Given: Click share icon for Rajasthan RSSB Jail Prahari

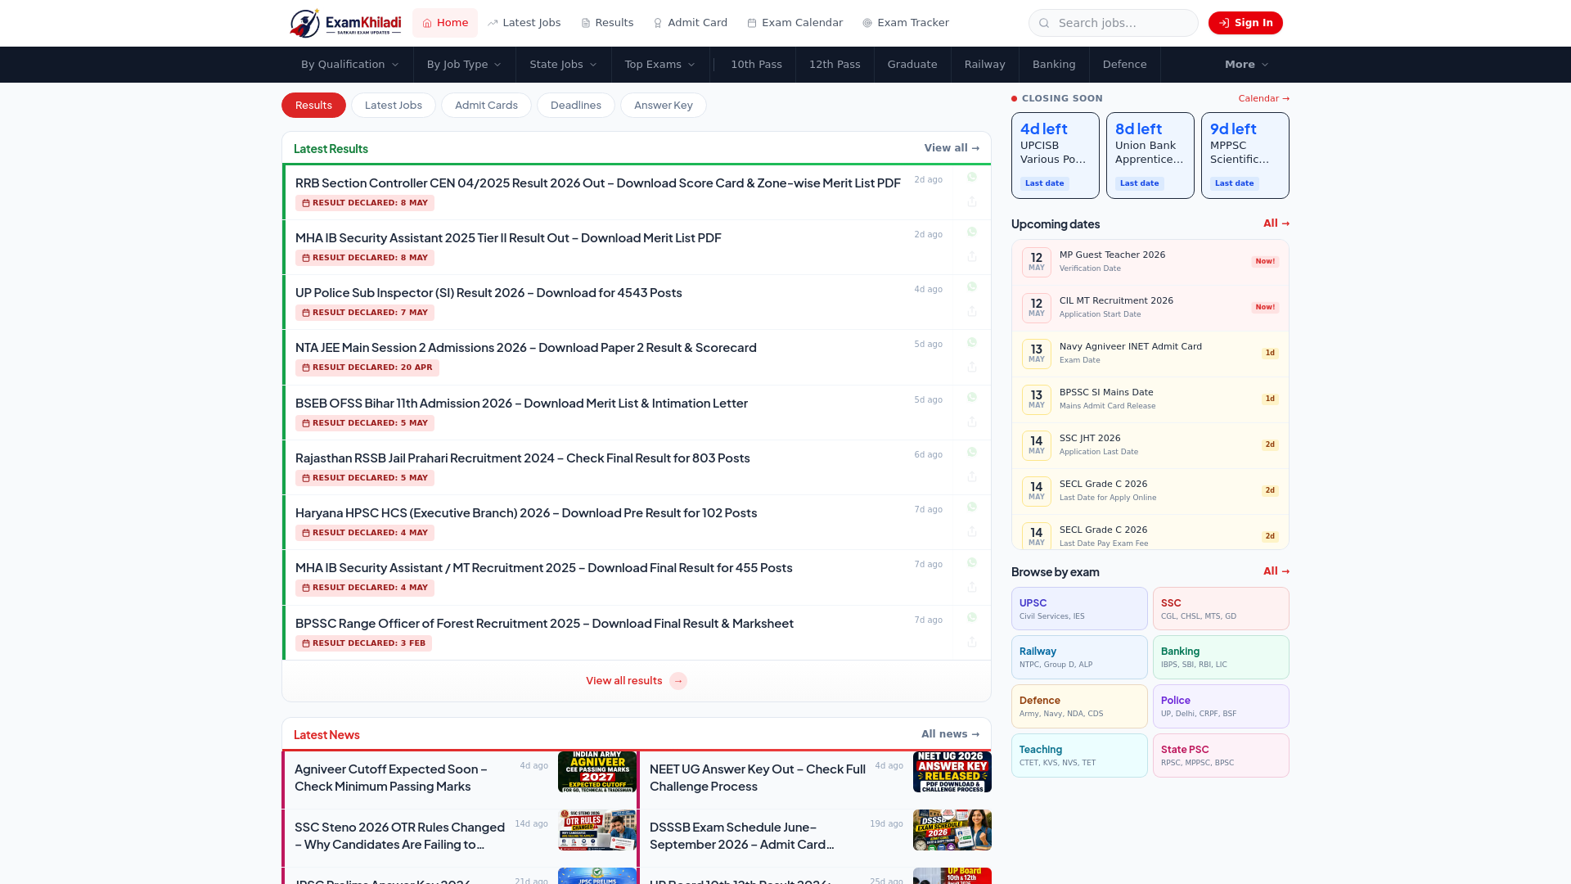Looking at the screenshot, I should pos(972,477).
